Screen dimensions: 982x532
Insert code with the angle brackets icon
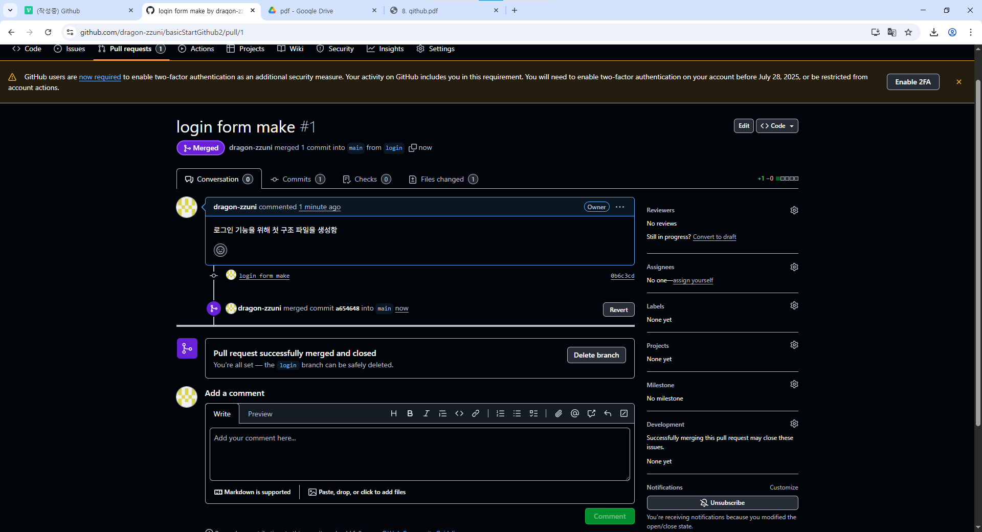pos(459,413)
